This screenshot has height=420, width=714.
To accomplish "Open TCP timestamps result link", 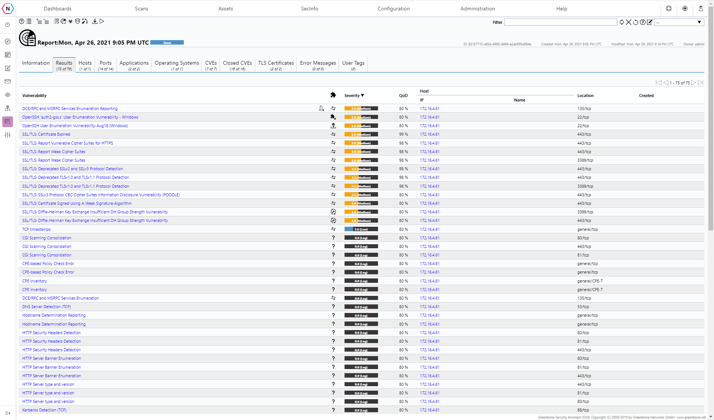I will [36, 230].
